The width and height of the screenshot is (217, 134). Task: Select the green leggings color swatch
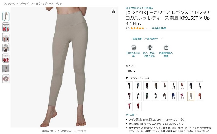[147, 96]
